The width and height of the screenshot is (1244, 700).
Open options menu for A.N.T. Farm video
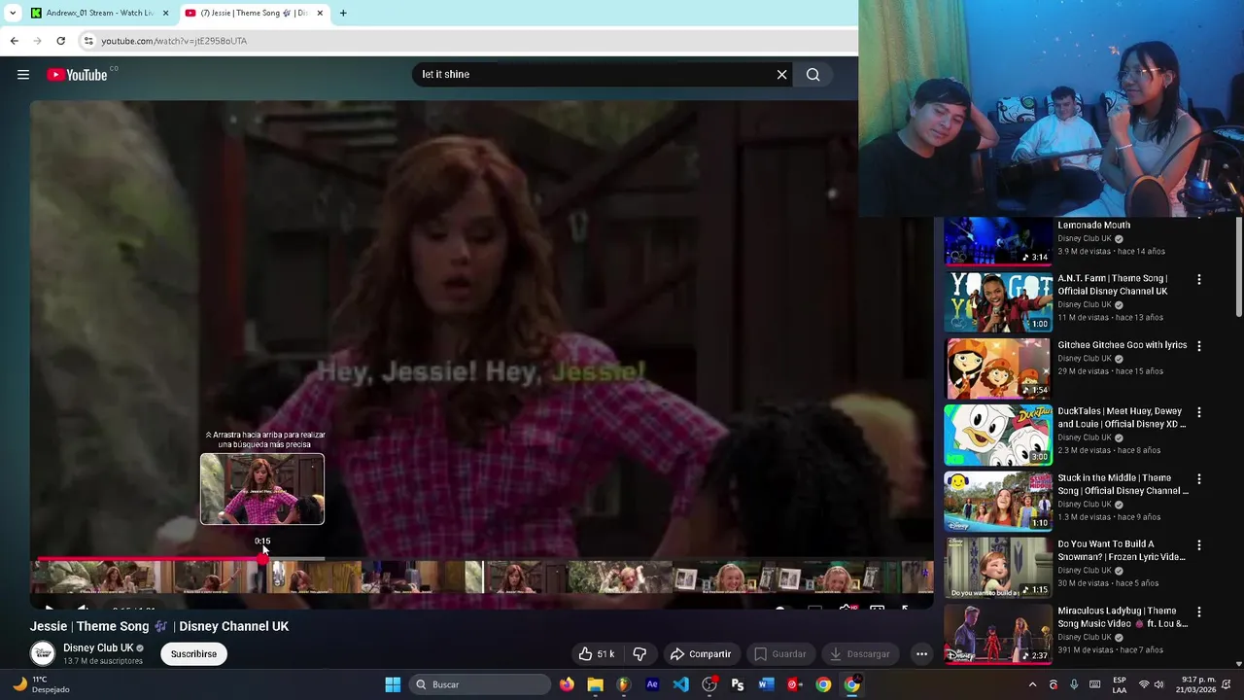1198,279
